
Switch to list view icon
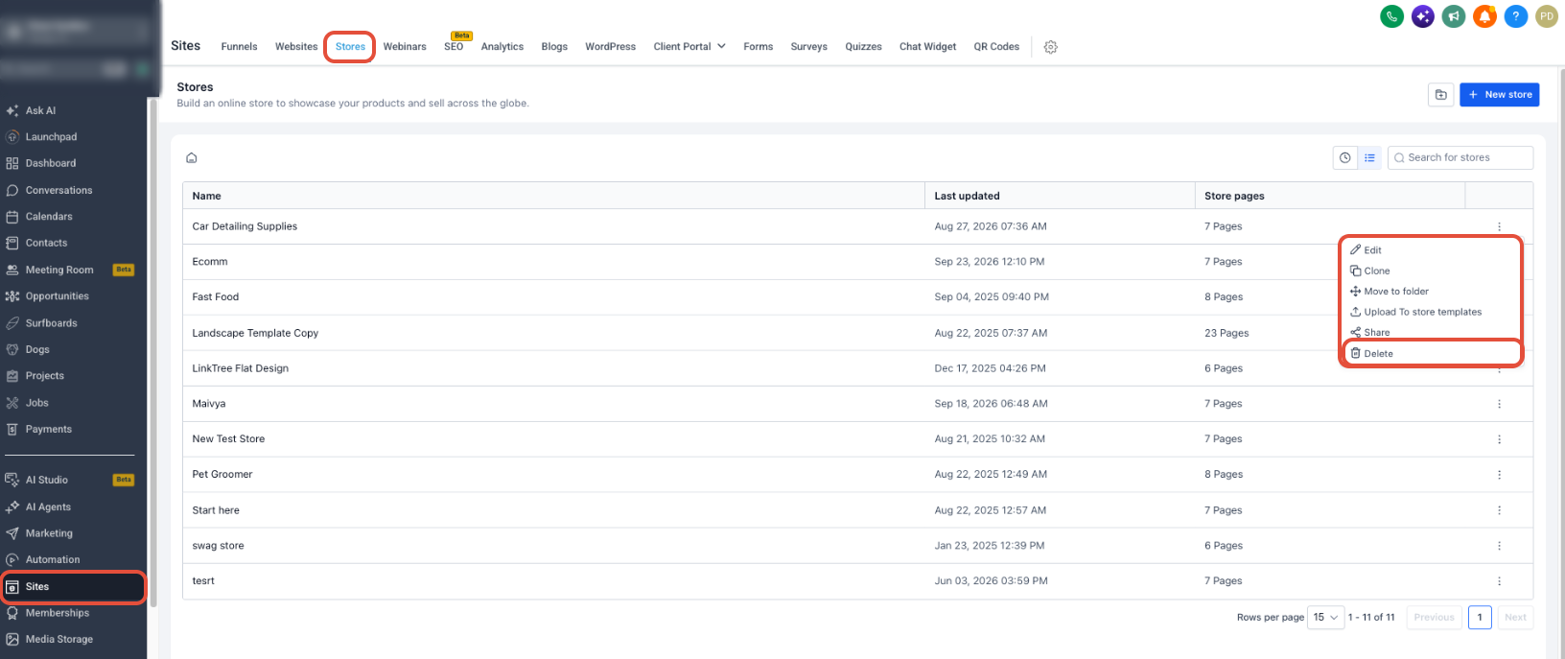click(x=1369, y=158)
